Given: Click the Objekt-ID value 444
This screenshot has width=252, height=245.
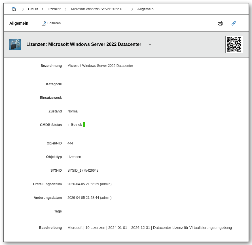Looking at the screenshot, I should coord(70,143).
